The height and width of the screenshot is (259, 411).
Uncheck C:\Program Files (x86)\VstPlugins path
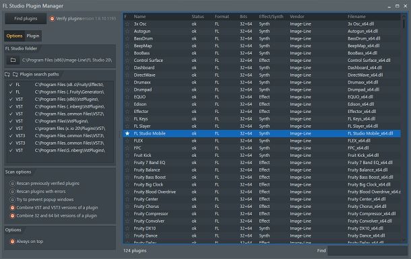(11, 100)
